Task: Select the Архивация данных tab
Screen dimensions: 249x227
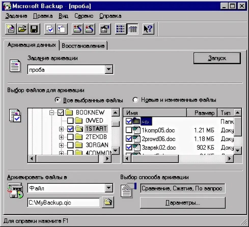Action: (x=32, y=45)
